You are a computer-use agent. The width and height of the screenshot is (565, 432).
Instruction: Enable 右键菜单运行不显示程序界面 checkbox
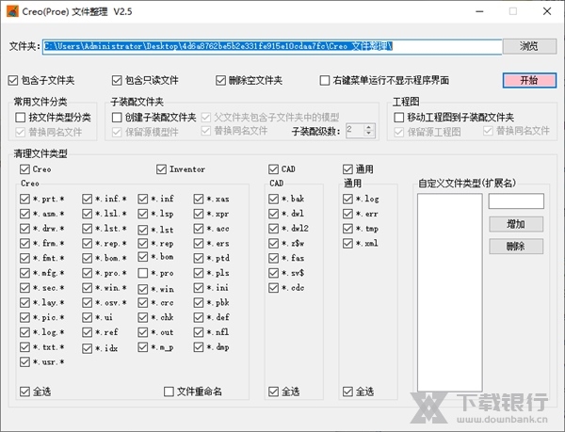[x=325, y=80]
